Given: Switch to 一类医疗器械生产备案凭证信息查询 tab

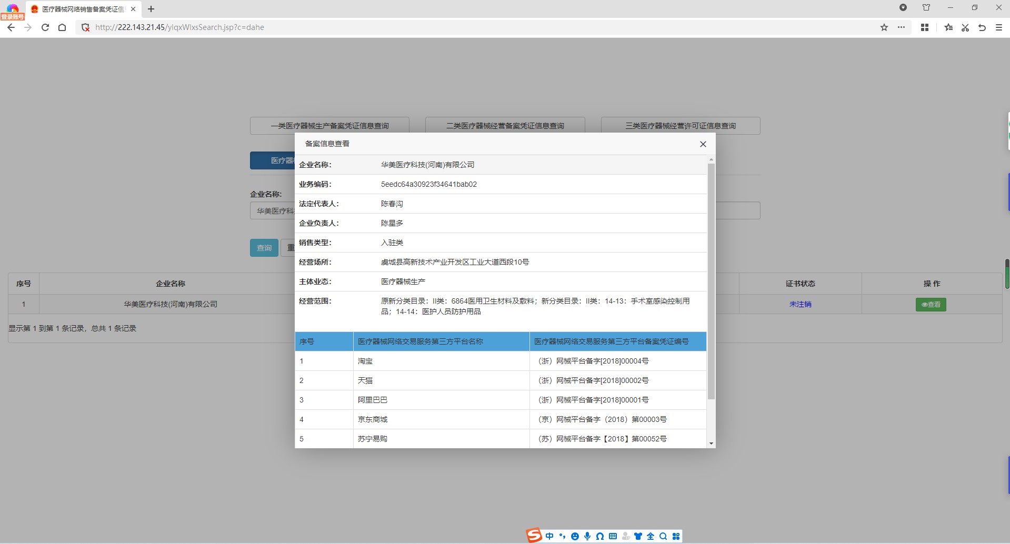Looking at the screenshot, I should [329, 126].
